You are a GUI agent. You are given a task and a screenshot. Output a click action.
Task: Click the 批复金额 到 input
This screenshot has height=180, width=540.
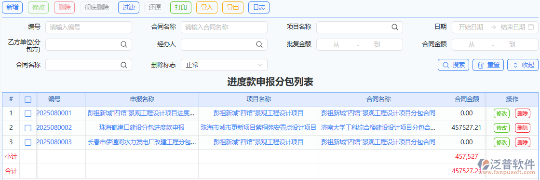pos(377,44)
